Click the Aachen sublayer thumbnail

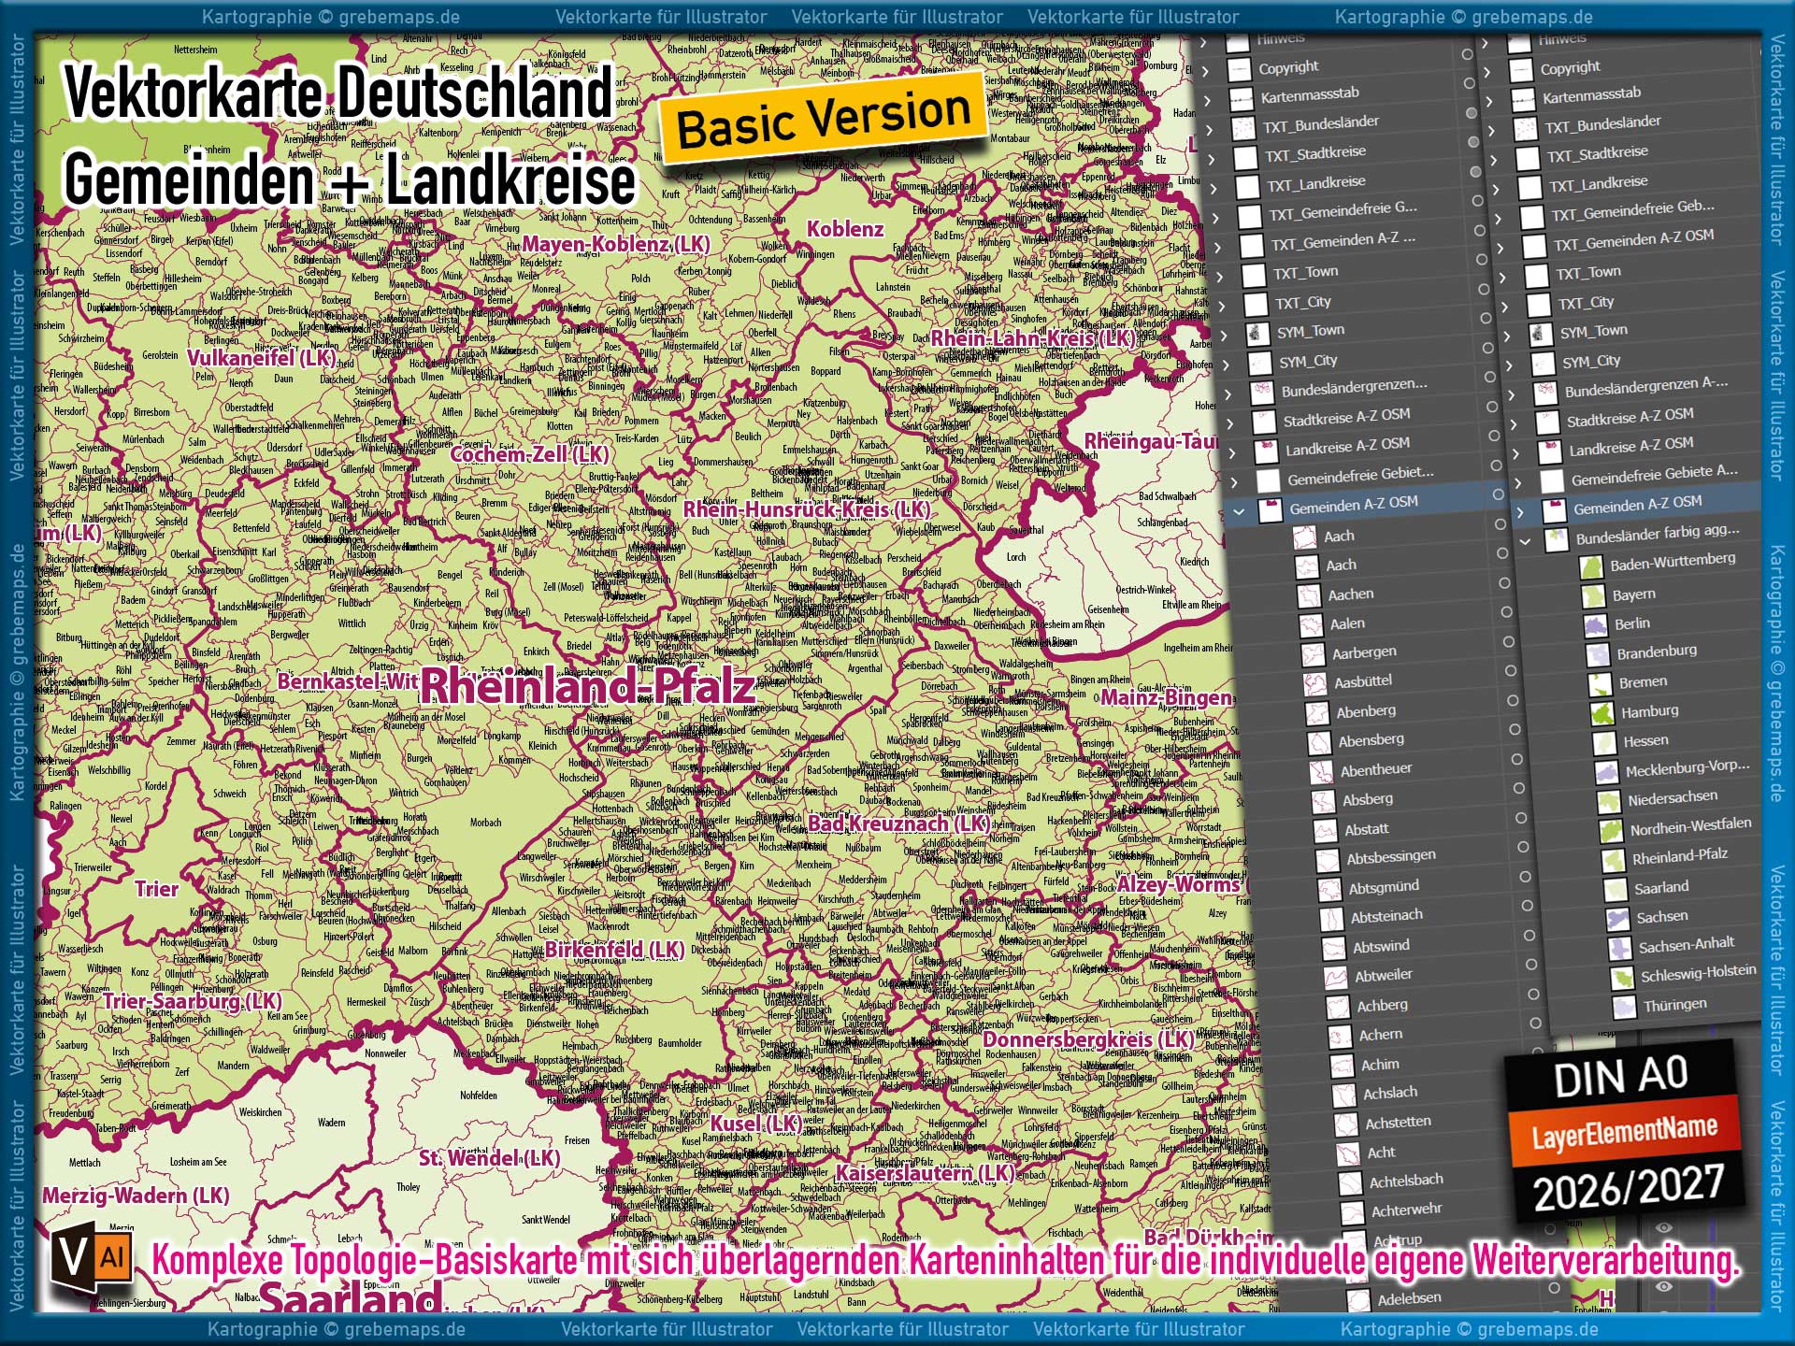(x=1308, y=595)
